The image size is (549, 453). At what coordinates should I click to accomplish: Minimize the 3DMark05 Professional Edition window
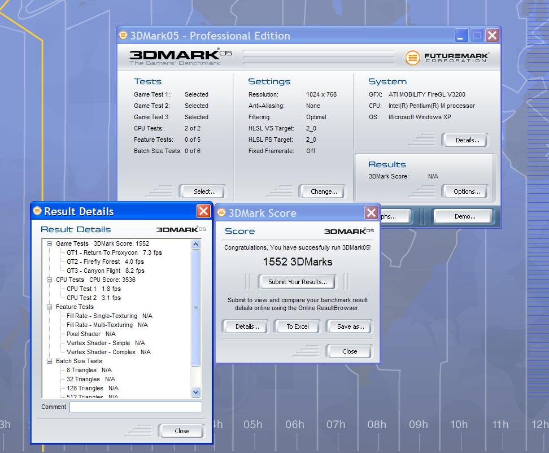461,36
